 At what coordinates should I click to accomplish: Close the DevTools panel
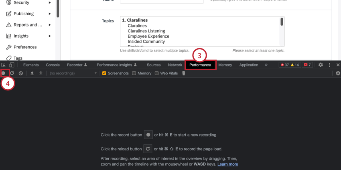pos(338,65)
